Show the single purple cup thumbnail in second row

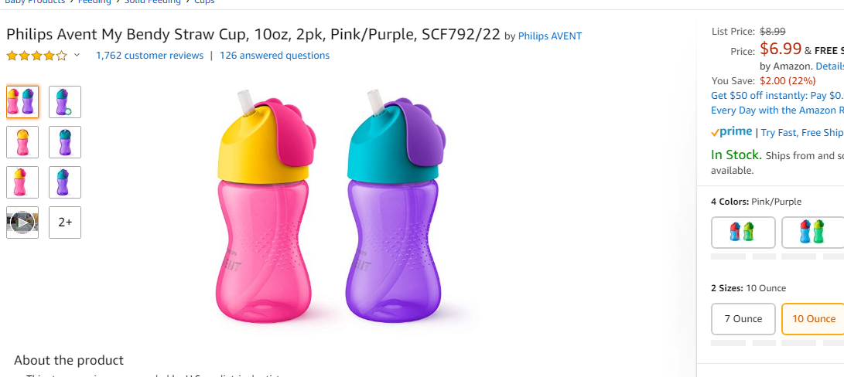65,142
